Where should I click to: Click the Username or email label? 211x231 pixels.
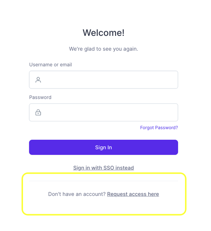click(x=50, y=65)
